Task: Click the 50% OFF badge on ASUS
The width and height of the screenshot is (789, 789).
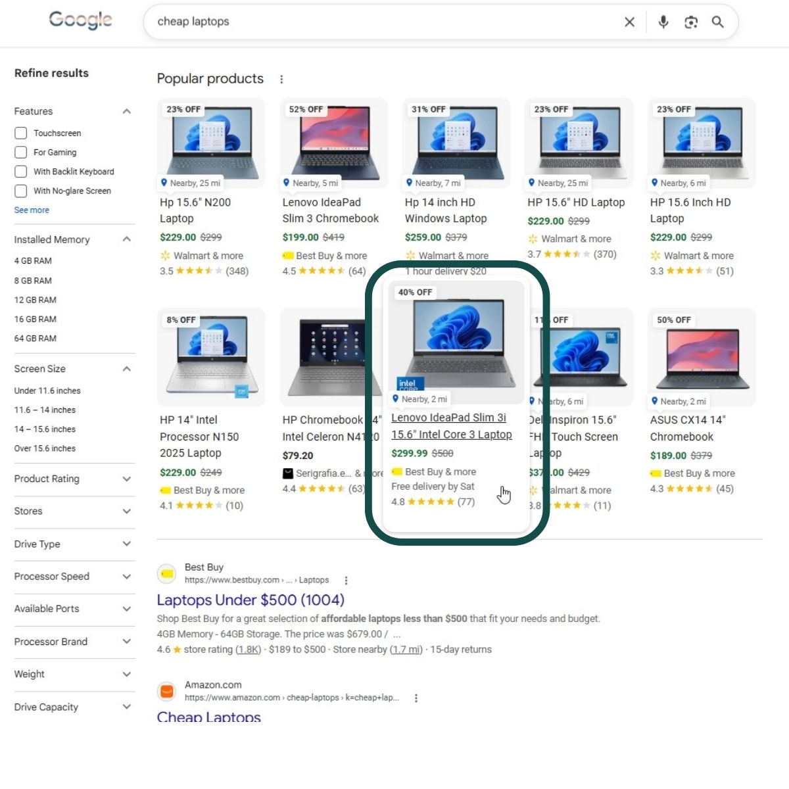Action: (x=674, y=320)
